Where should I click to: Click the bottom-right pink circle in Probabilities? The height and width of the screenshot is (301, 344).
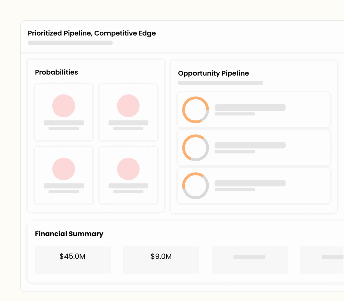[128, 169]
